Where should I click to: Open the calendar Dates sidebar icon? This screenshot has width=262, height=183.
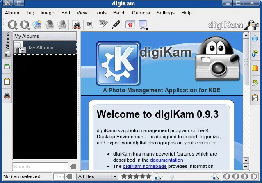point(7,66)
